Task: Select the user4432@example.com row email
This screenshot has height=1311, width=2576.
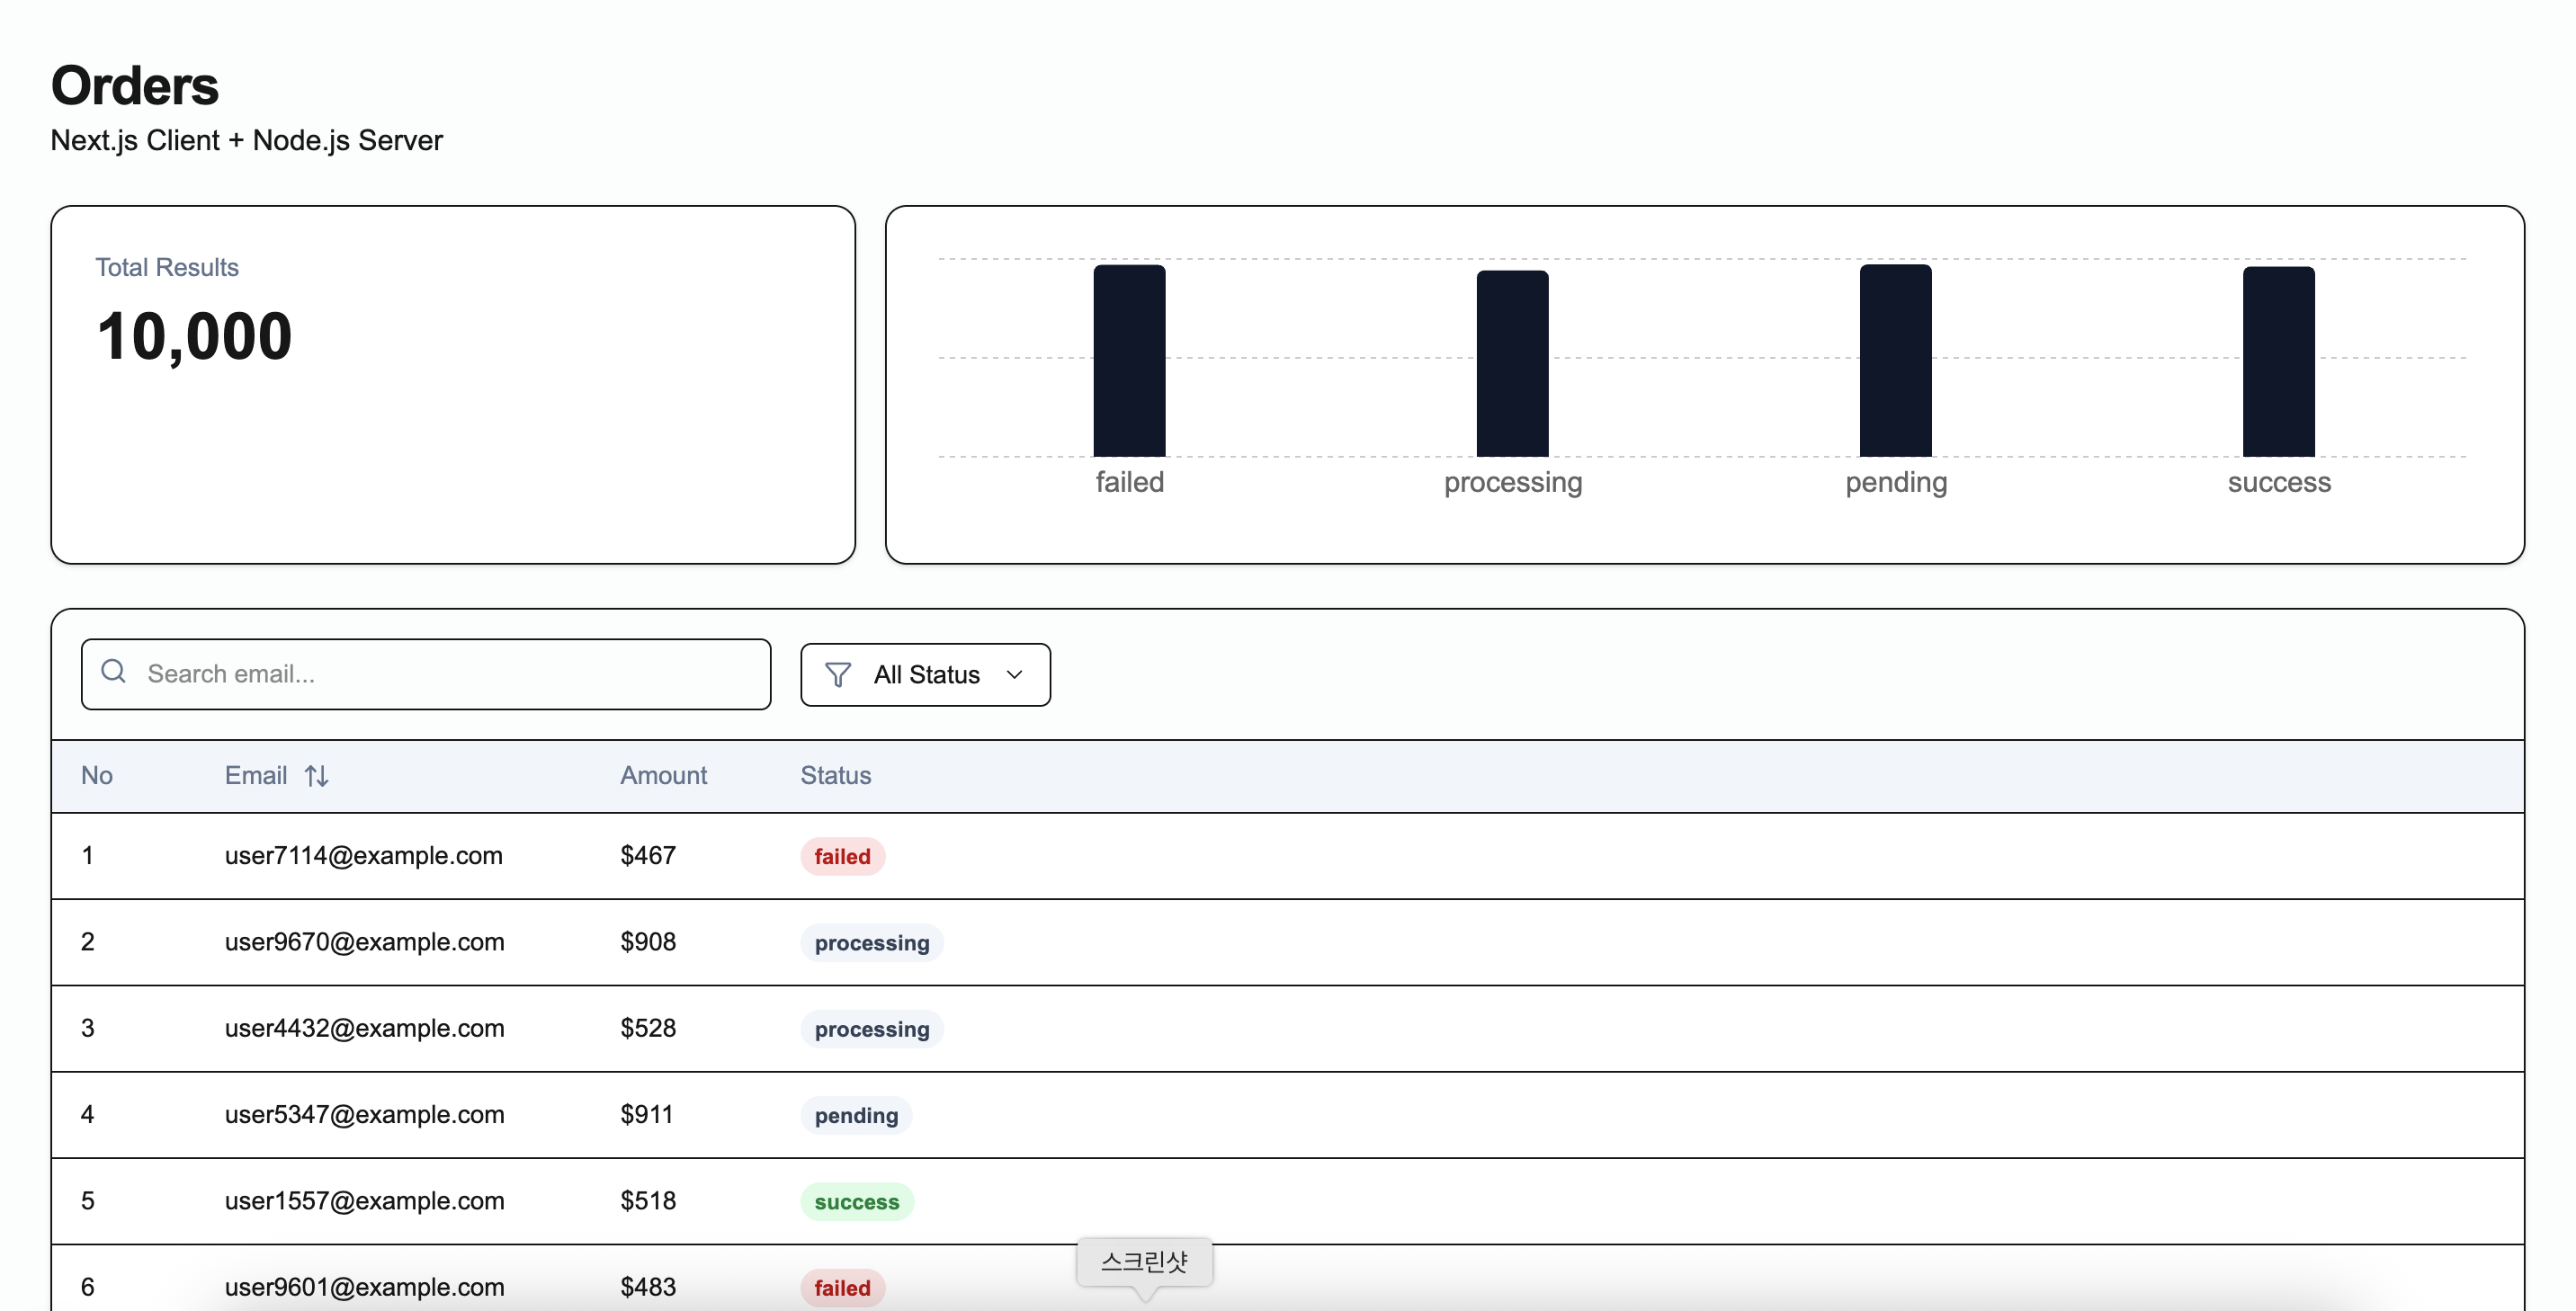Action: (x=364, y=1029)
